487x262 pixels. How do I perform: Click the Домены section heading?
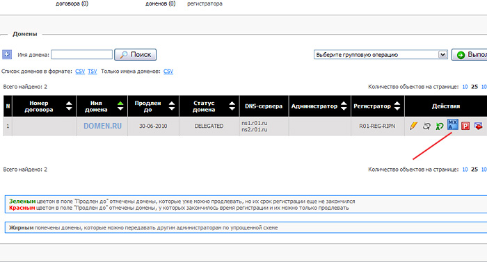point(25,34)
